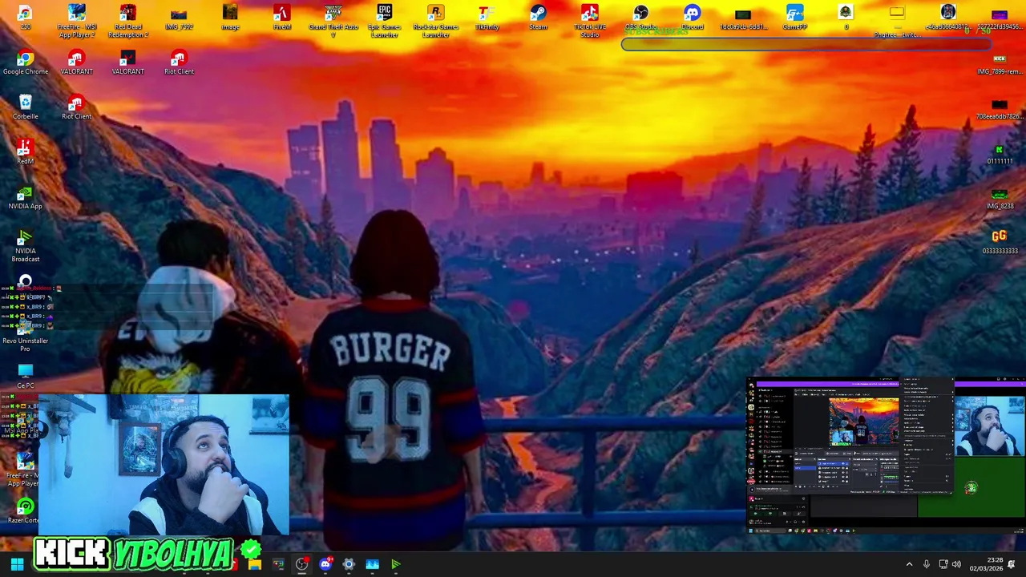Launch Steam from the desktop
The image size is (1026, 577).
[538, 18]
